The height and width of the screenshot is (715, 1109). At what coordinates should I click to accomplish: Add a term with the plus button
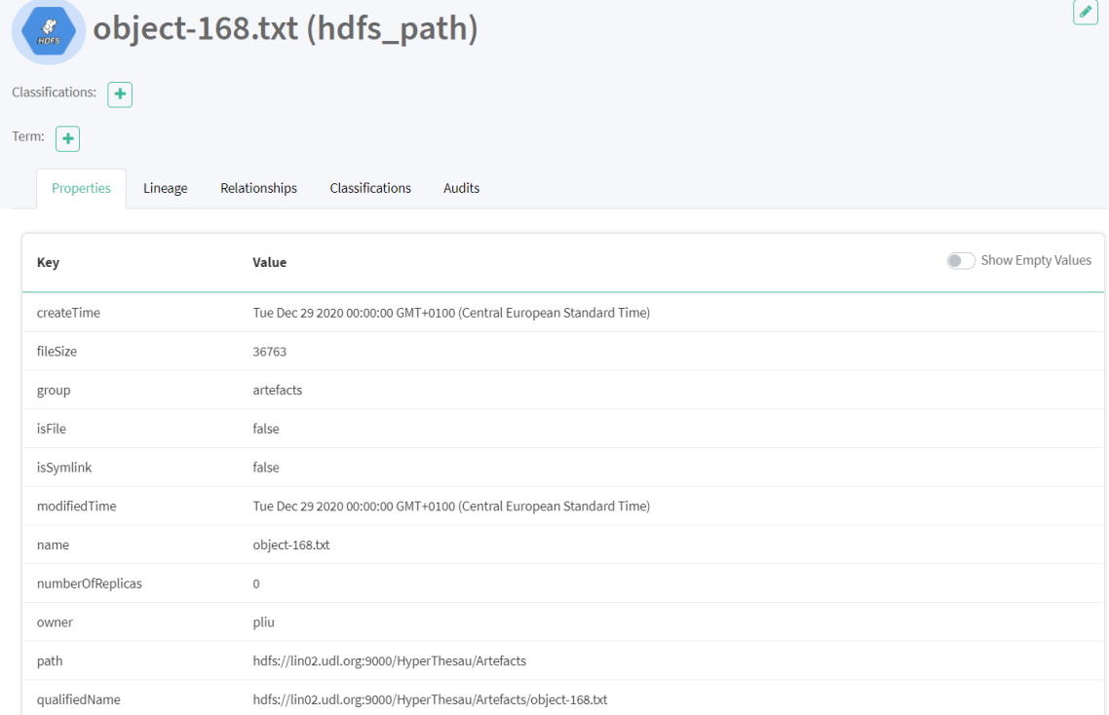[68, 139]
